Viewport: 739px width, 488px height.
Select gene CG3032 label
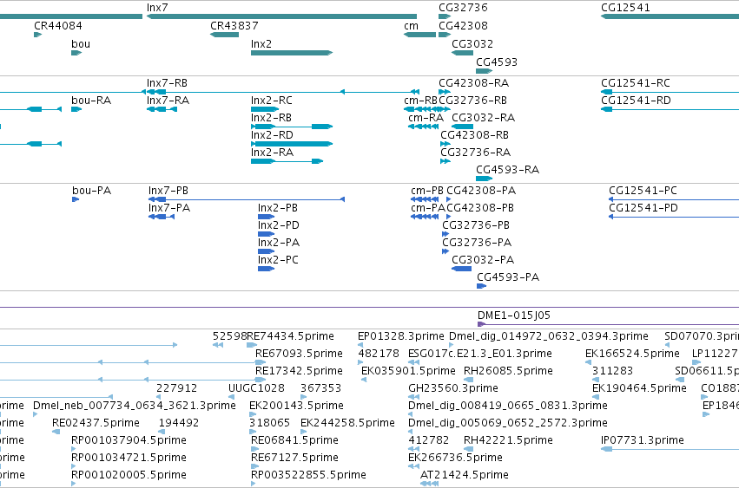pyautogui.click(x=472, y=44)
